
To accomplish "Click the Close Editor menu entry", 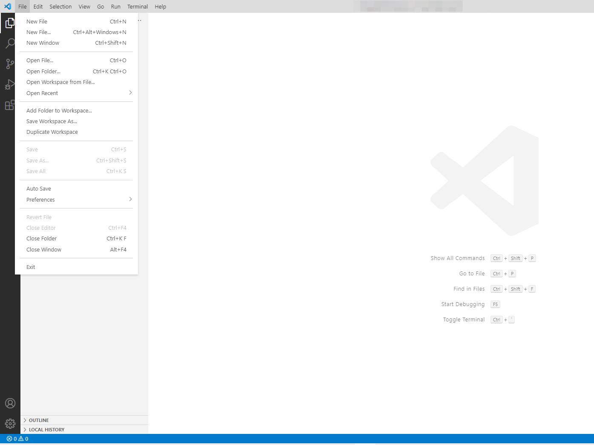I will click(x=77, y=228).
